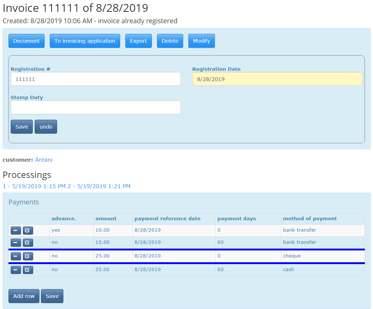Open the Document button

click(27, 41)
